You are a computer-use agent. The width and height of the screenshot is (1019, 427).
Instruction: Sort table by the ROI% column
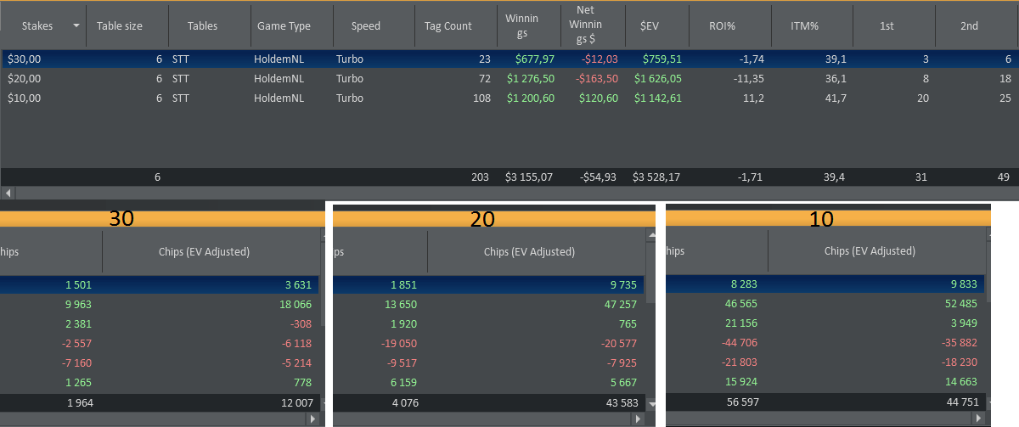pos(722,26)
